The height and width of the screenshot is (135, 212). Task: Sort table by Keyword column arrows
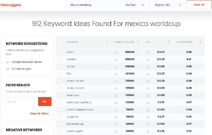107,42
